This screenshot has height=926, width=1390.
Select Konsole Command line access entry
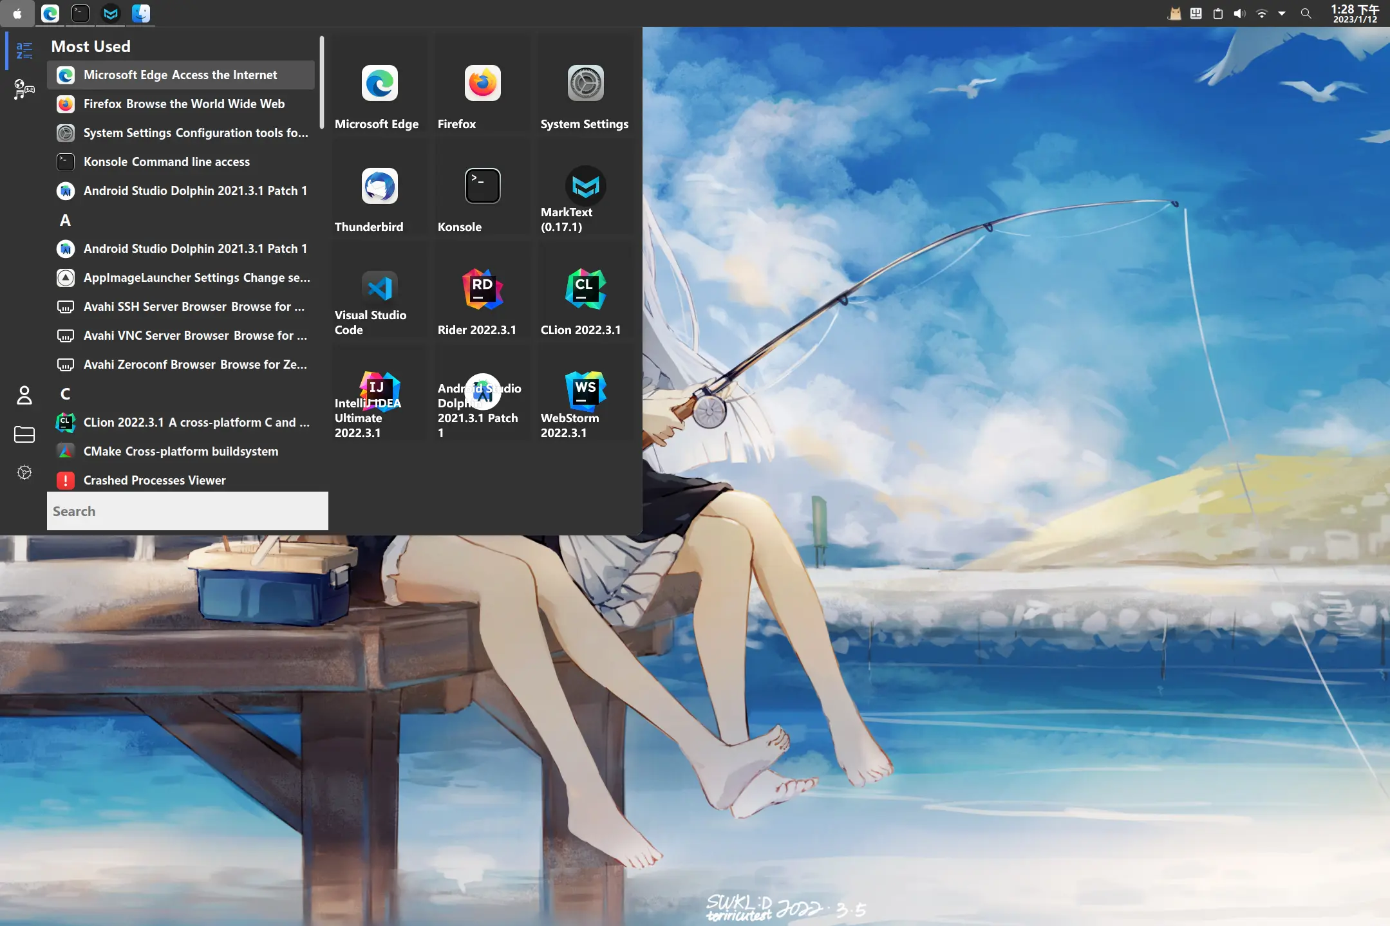point(166,162)
